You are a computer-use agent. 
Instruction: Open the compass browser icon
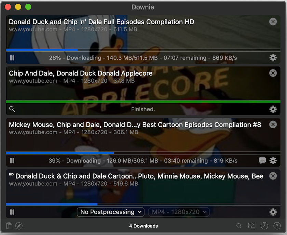coord(19,226)
